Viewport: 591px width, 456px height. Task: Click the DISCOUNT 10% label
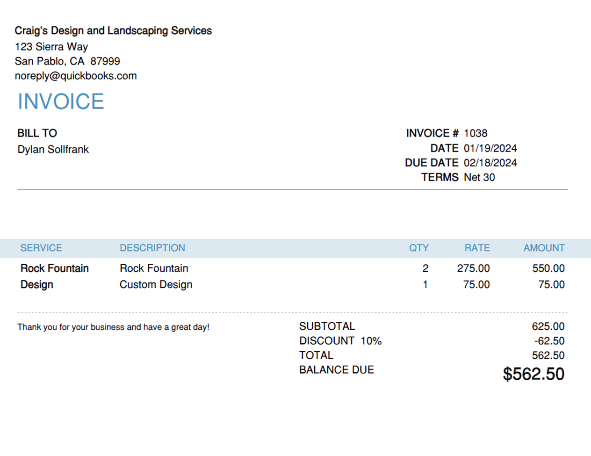(340, 341)
